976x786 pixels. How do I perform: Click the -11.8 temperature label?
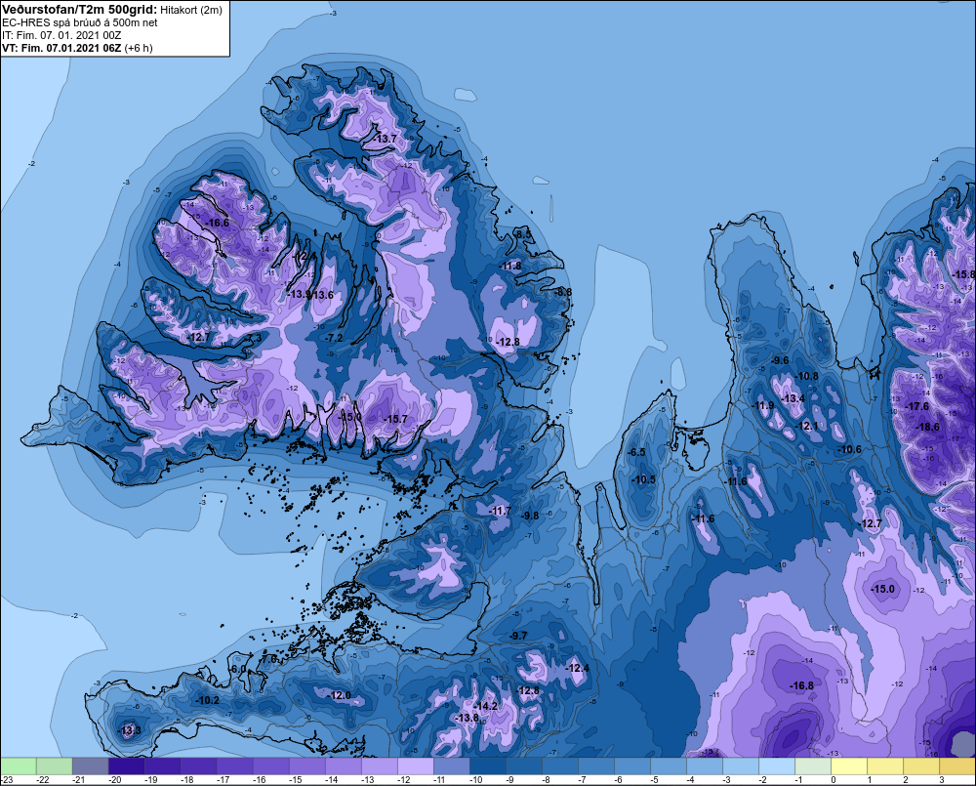(510, 266)
